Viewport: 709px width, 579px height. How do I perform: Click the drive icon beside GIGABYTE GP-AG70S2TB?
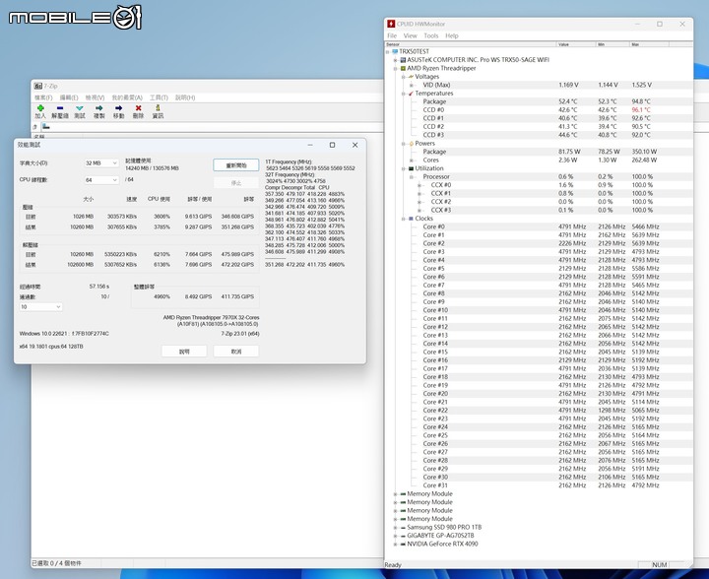tap(403, 535)
